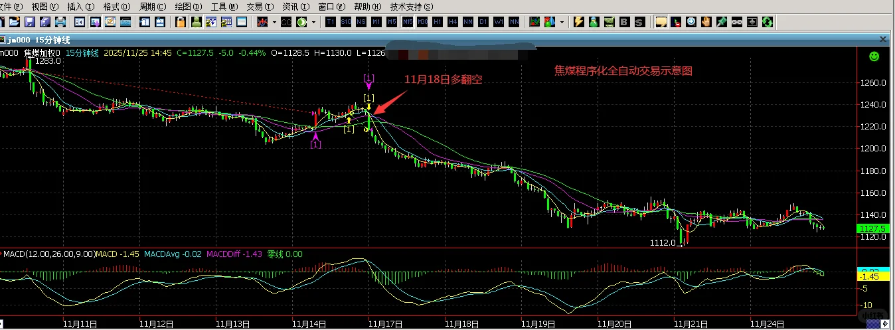Switch to NS custom seconds period
895x330 pixels.
pyautogui.click(x=361, y=22)
